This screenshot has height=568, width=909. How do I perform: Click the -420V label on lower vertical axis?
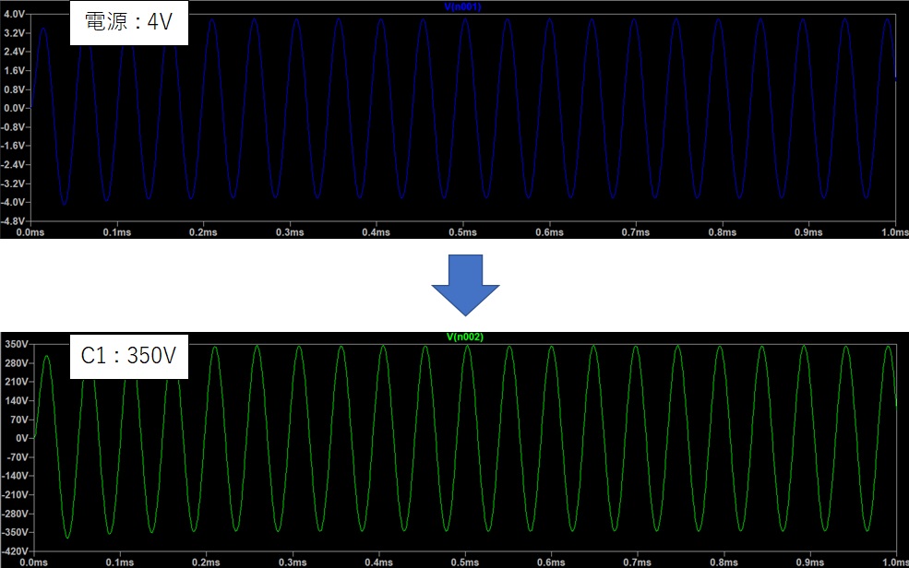click(14, 551)
